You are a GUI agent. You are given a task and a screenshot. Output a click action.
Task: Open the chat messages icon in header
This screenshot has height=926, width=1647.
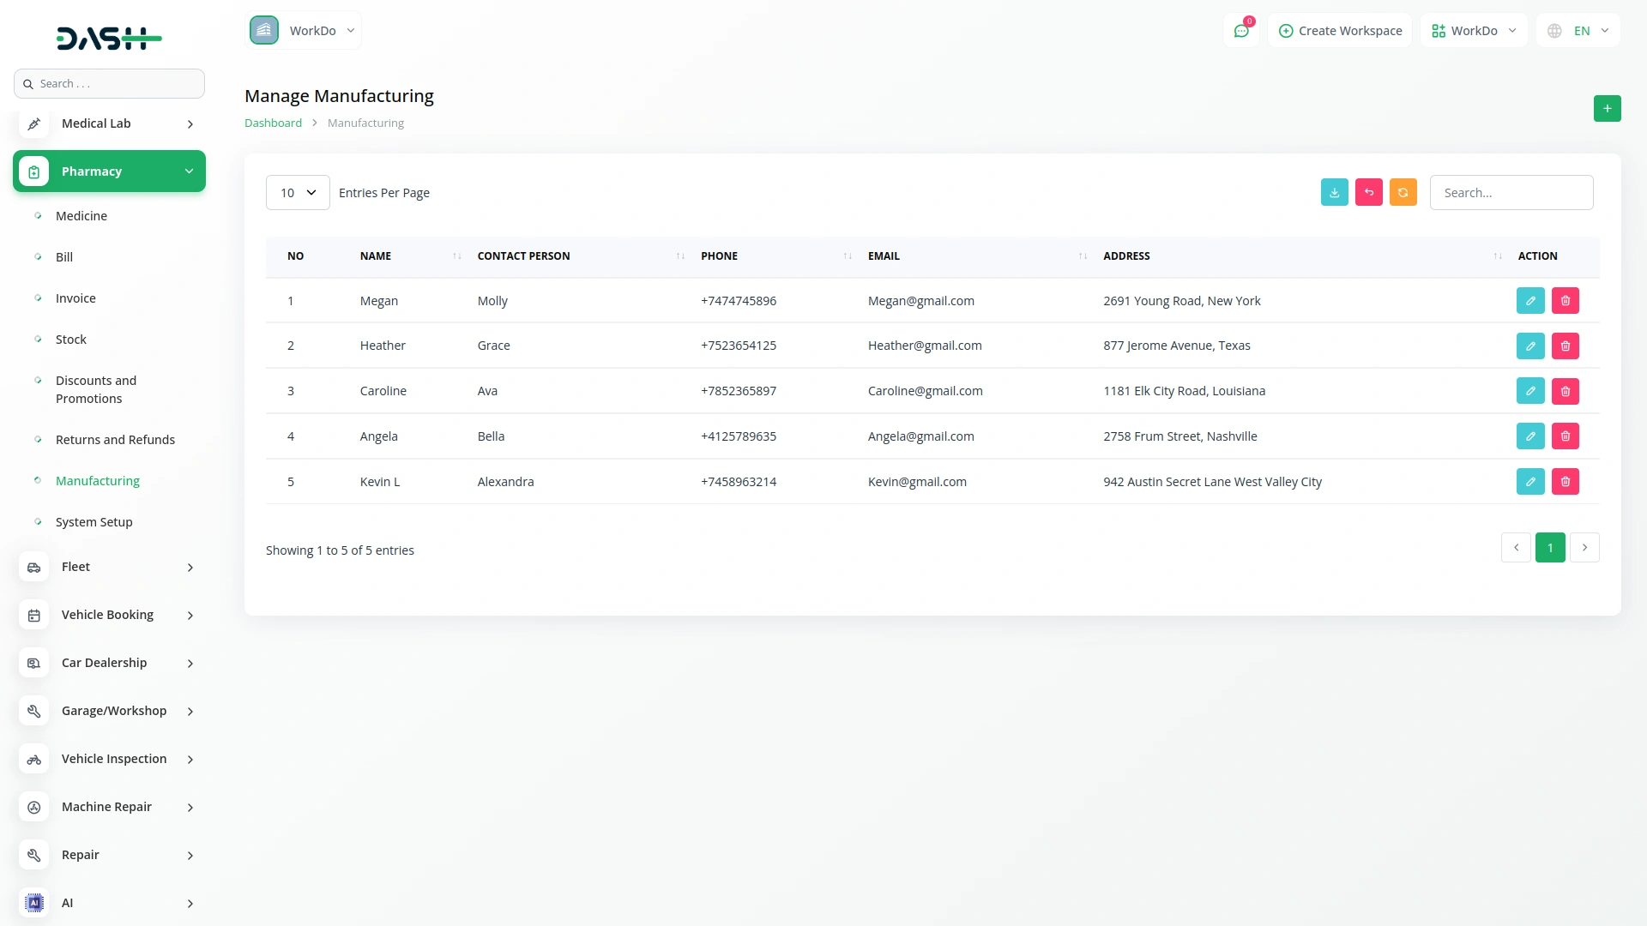tap(1240, 31)
